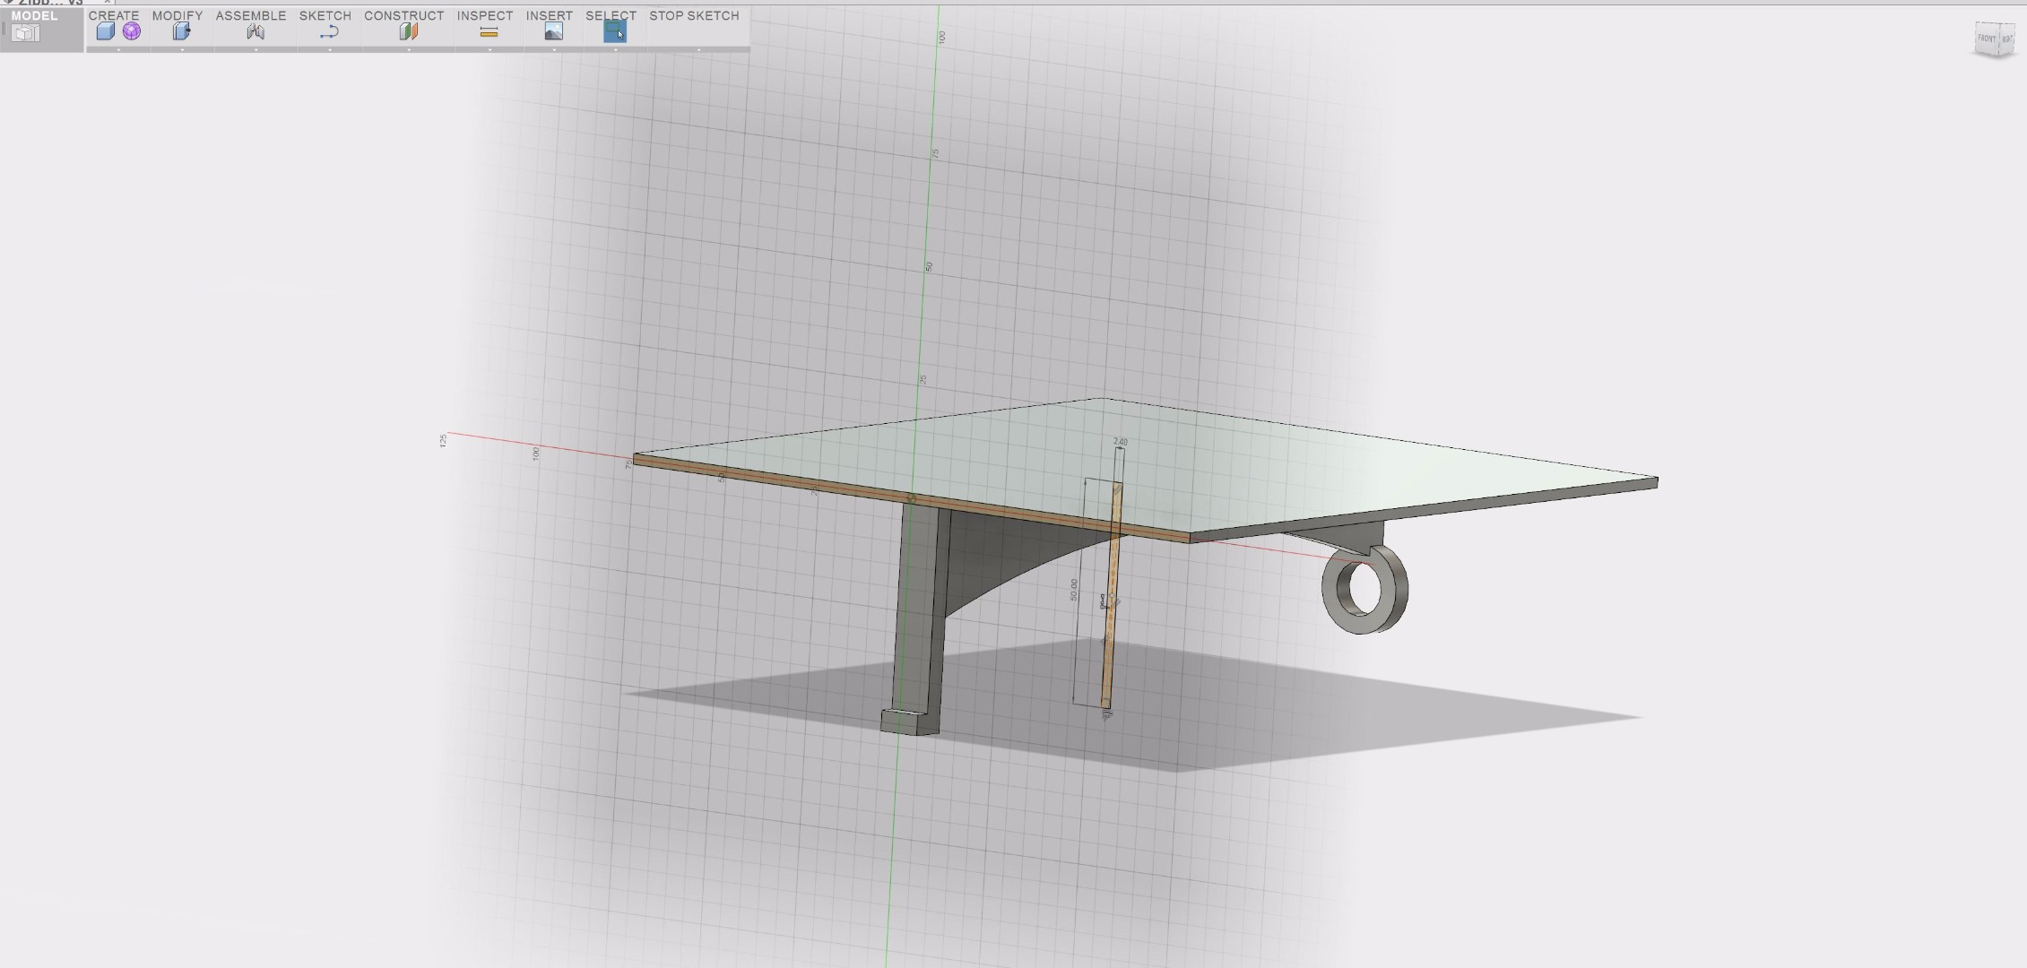
Task: Open the CONSTRUCT menu label
Action: coord(404,15)
